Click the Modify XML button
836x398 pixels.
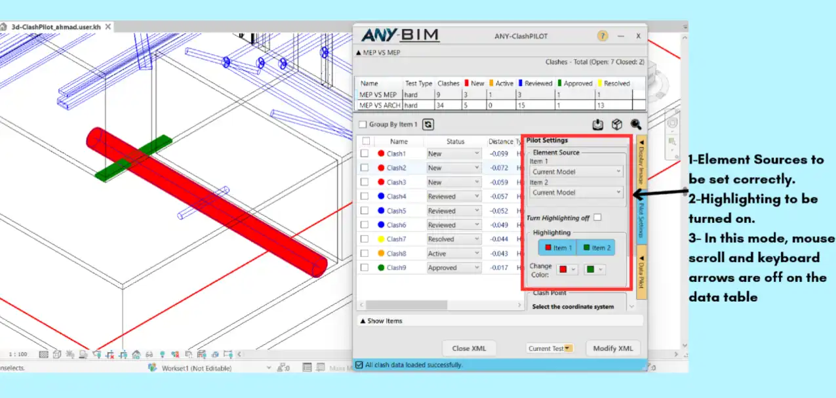[613, 348]
